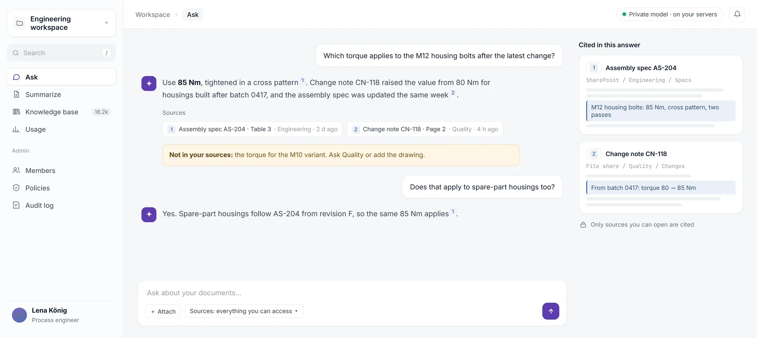Click Lena König's profile avatar
The height and width of the screenshot is (338, 757).
[x=19, y=315]
